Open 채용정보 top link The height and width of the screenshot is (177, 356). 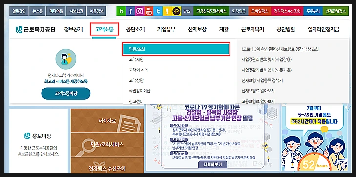(97, 11)
